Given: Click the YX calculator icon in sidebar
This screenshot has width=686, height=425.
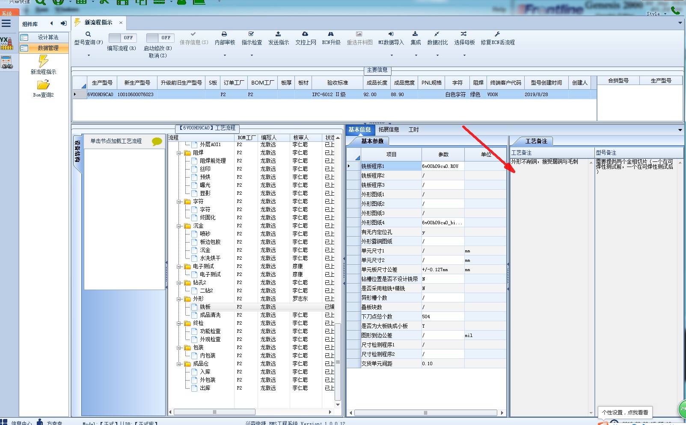Looking at the screenshot, I should (6, 43).
